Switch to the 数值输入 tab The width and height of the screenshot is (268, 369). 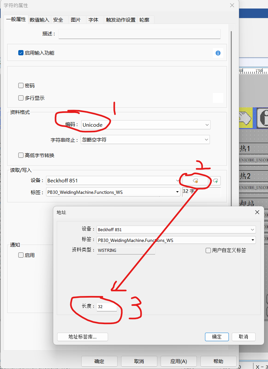click(x=39, y=20)
